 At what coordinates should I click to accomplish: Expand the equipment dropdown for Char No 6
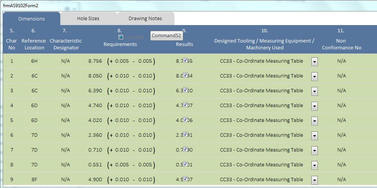(314, 136)
